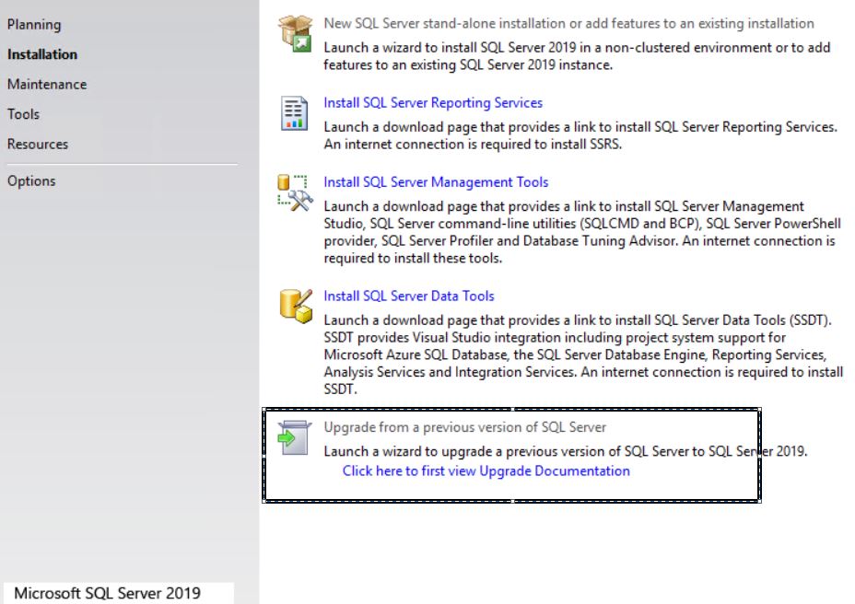Click Install SQL Server Data Tools link
This screenshot has width=855, height=604.
tap(409, 296)
